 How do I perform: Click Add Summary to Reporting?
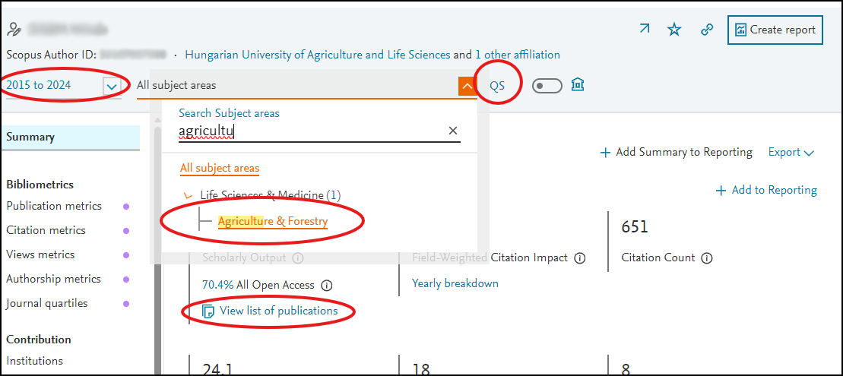676,153
